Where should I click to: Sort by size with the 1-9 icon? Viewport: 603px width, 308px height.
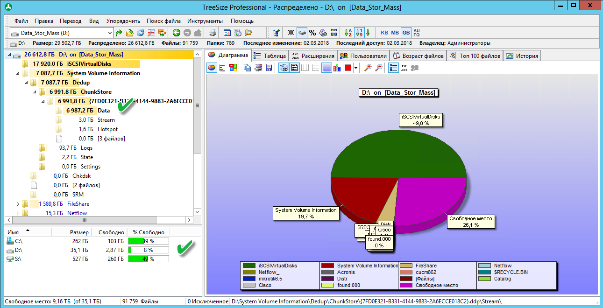tap(359, 33)
